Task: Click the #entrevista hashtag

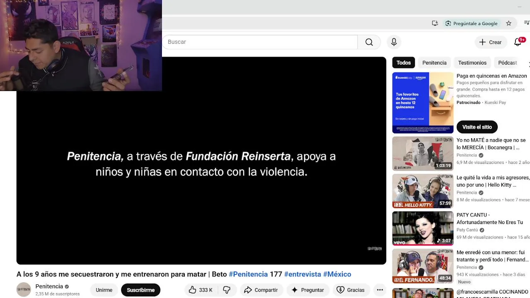Action: pyautogui.click(x=303, y=274)
